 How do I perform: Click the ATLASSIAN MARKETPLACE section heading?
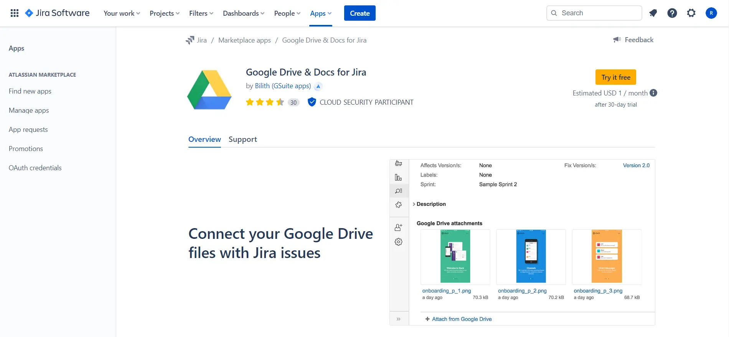[42, 75]
